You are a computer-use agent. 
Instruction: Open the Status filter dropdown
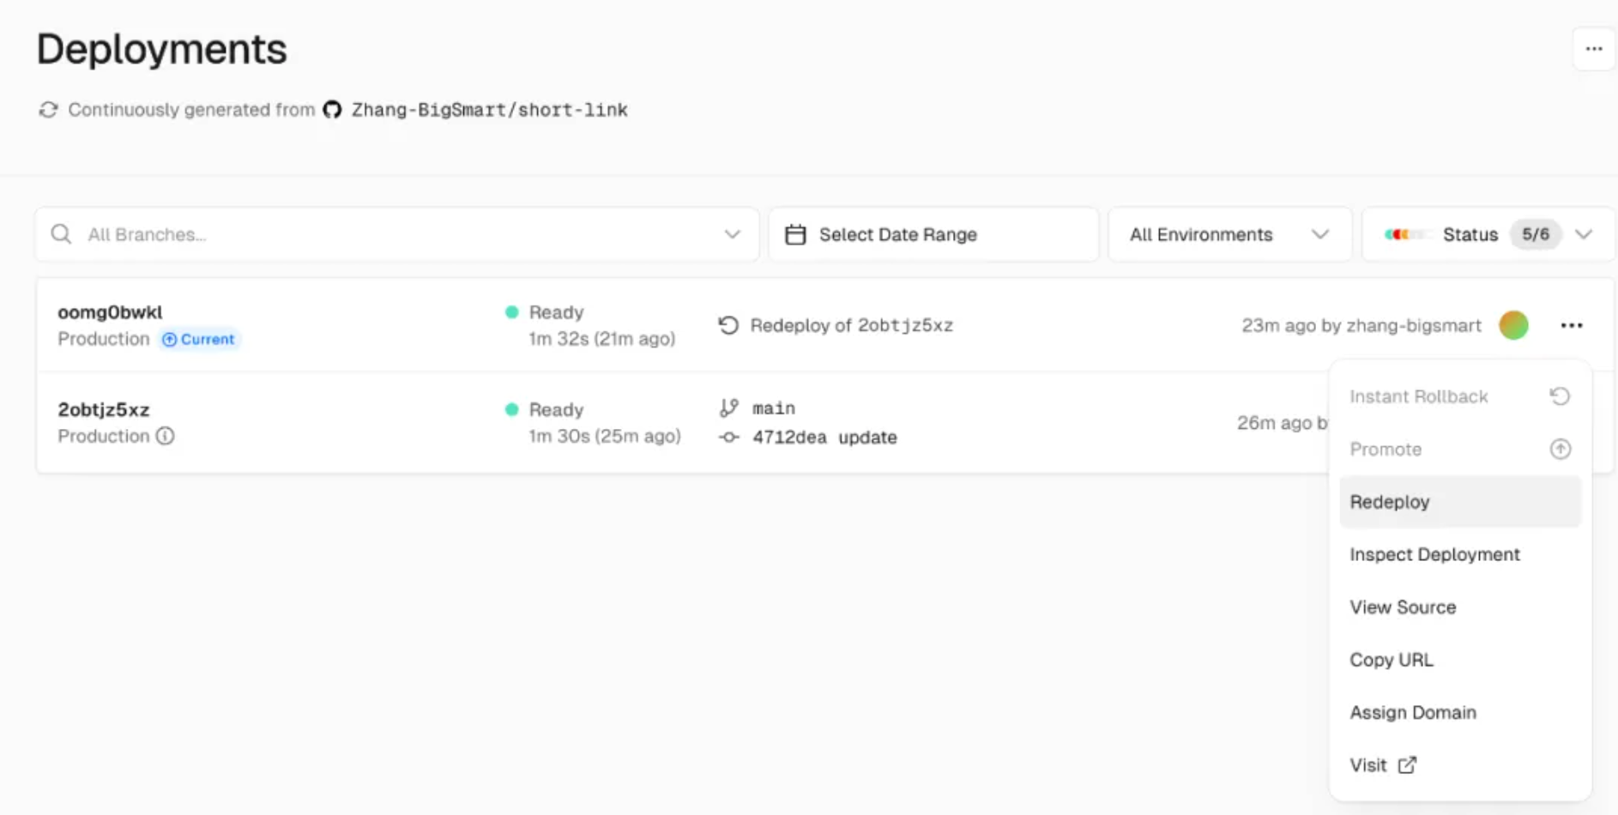(x=1489, y=234)
